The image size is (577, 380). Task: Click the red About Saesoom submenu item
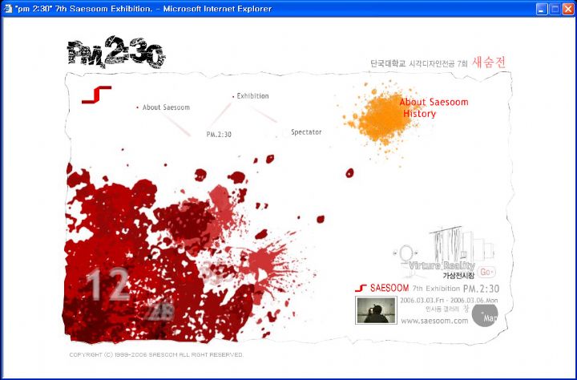point(434,102)
